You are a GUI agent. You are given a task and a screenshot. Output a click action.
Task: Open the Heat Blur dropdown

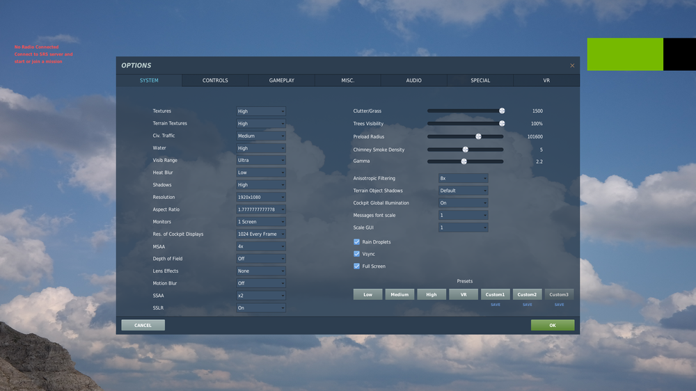(x=261, y=173)
